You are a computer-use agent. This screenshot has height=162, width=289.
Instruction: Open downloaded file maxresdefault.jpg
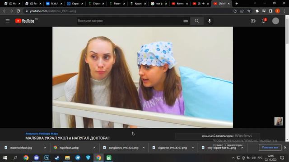(x=21, y=148)
